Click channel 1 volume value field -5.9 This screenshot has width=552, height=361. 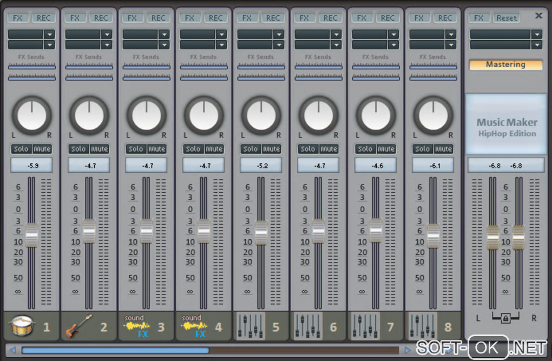(x=32, y=165)
